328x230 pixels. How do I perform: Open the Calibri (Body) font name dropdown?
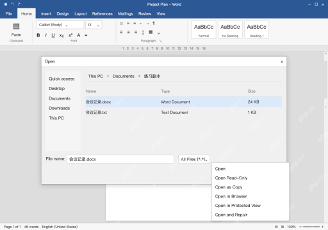60,25
